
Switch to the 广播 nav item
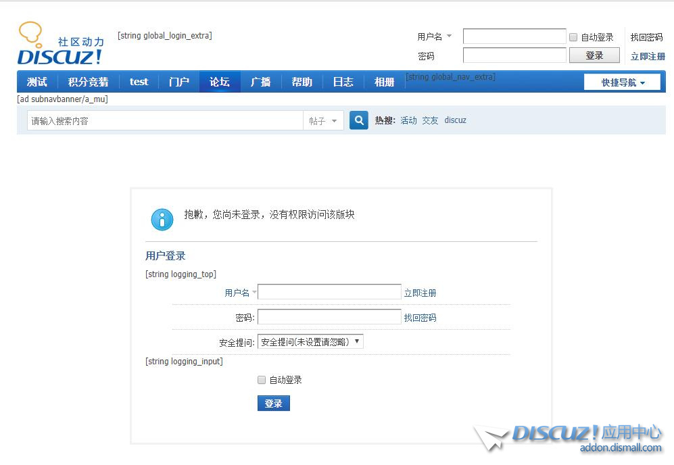[x=260, y=82]
